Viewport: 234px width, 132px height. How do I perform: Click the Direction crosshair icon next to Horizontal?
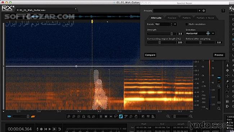[x=208, y=34]
